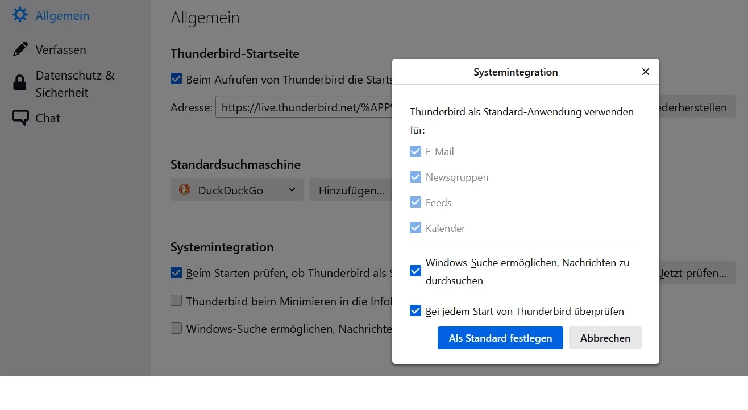Click the Thunderbird-Startseite heading

pos(235,54)
